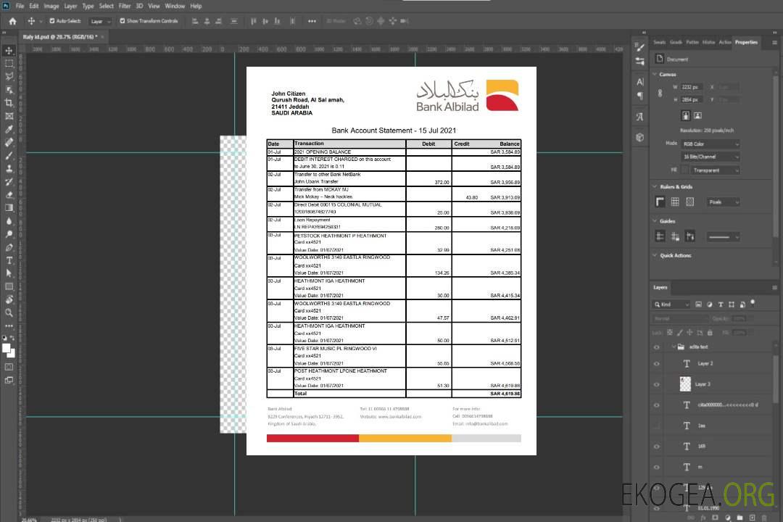This screenshot has height=522, width=783.
Task: Open the Pixels ruler units dropdown
Action: [x=723, y=202]
